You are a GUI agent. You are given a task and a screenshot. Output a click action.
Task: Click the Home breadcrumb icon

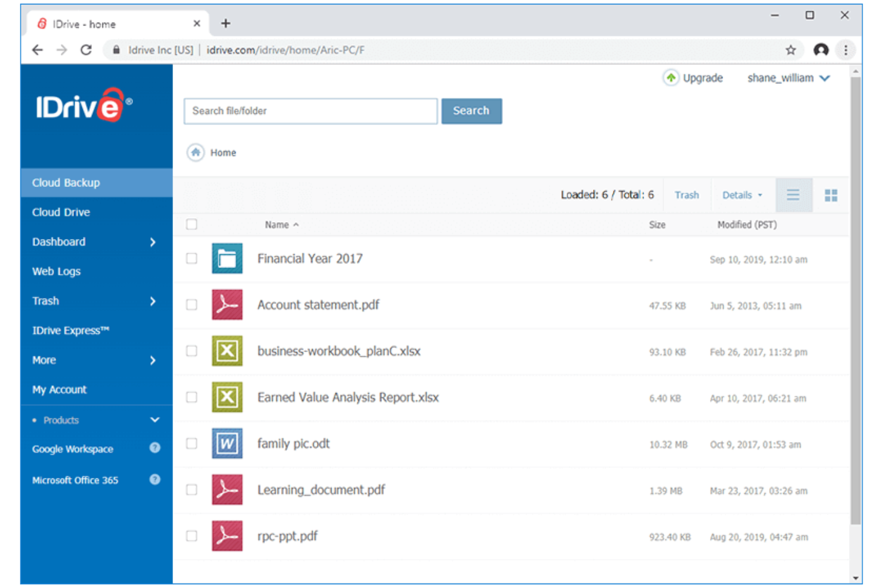(195, 153)
